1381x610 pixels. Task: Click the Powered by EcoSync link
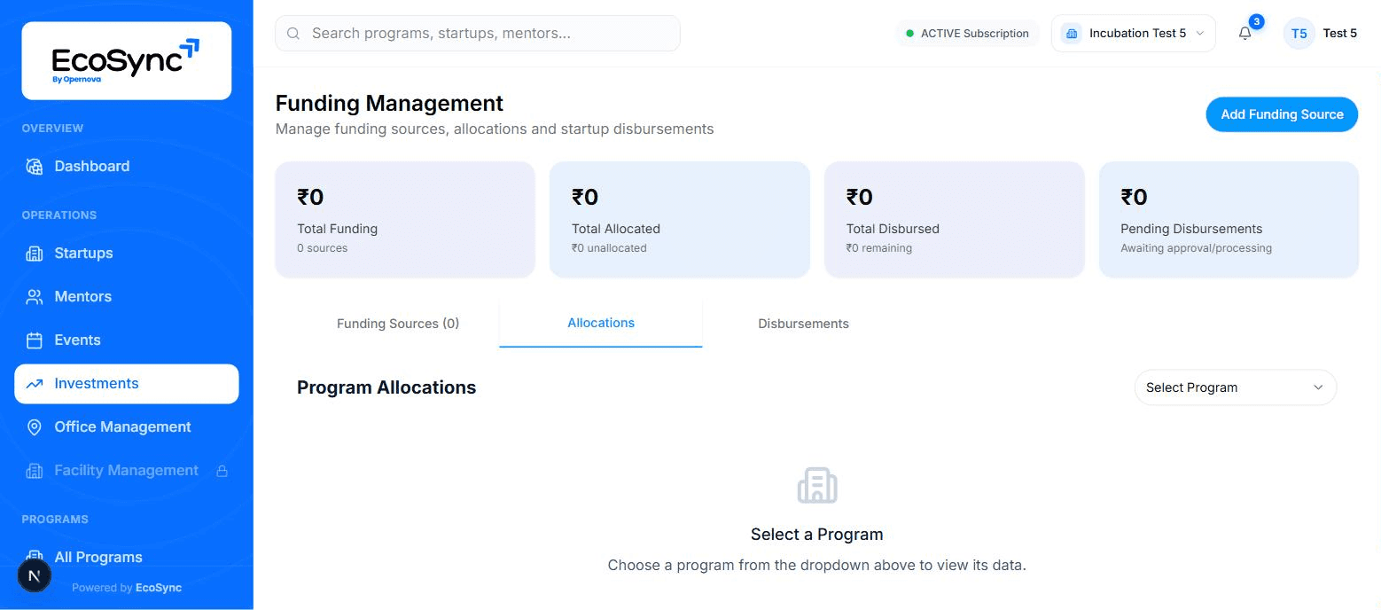(x=127, y=588)
